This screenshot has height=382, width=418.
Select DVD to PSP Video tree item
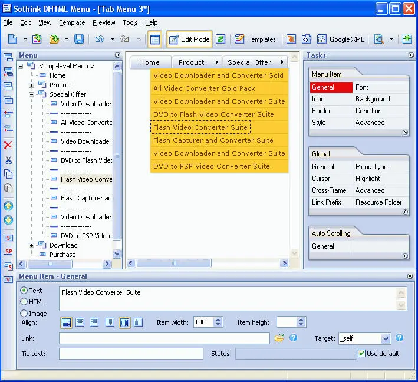click(85, 236)
